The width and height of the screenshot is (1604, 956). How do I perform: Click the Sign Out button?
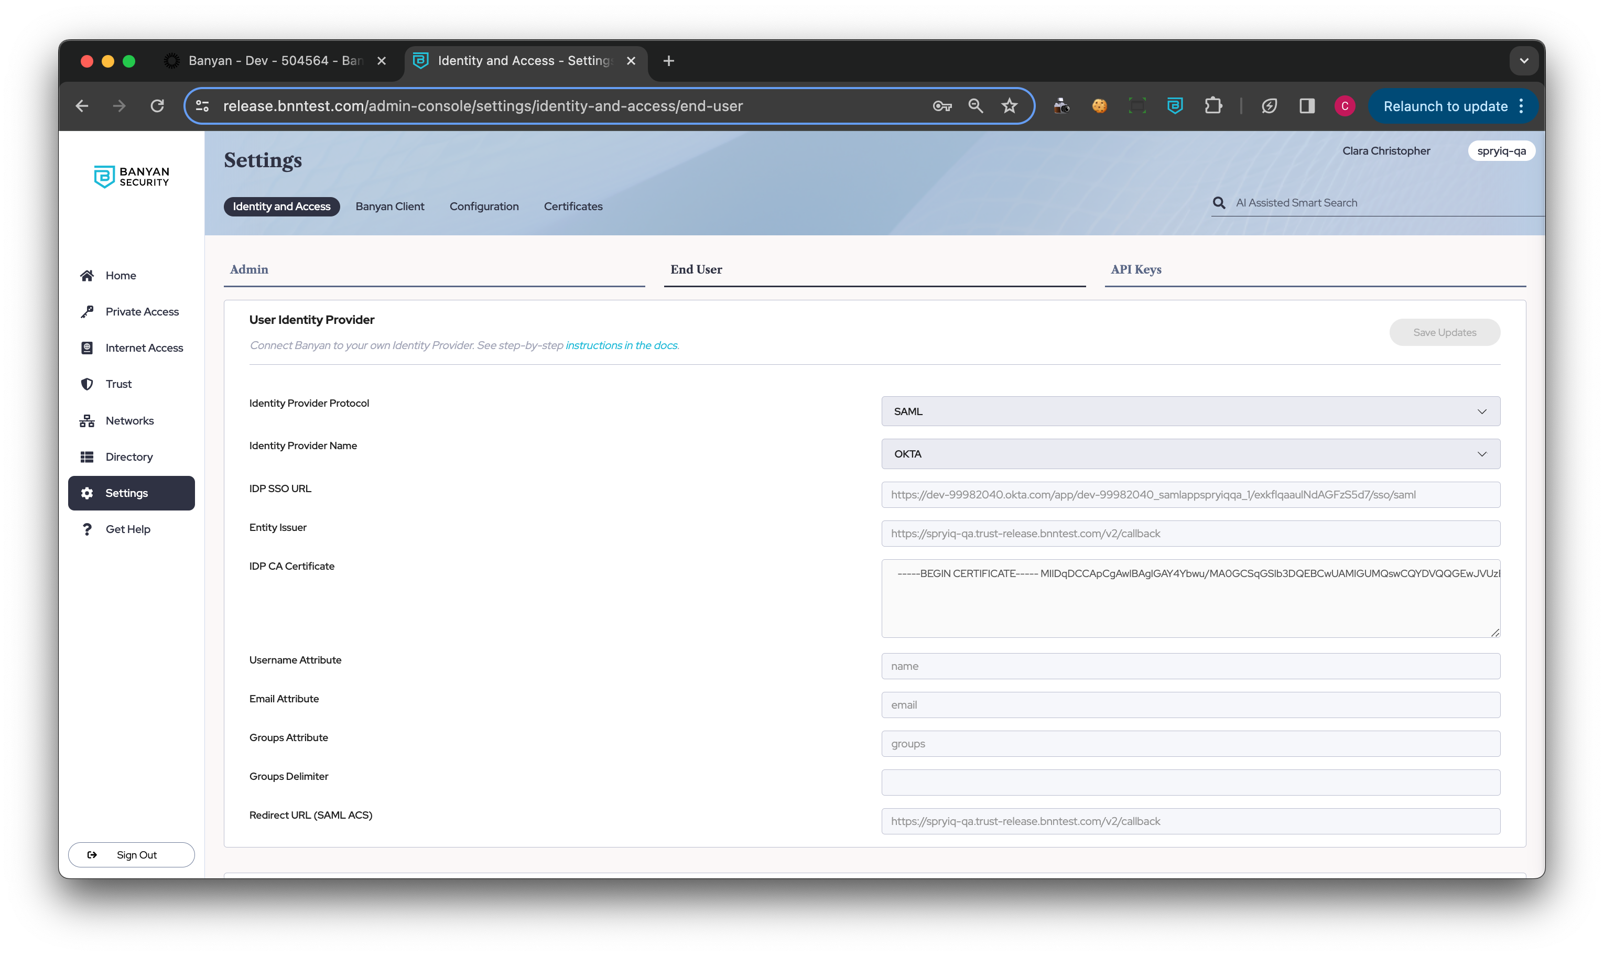coord(132,855)
